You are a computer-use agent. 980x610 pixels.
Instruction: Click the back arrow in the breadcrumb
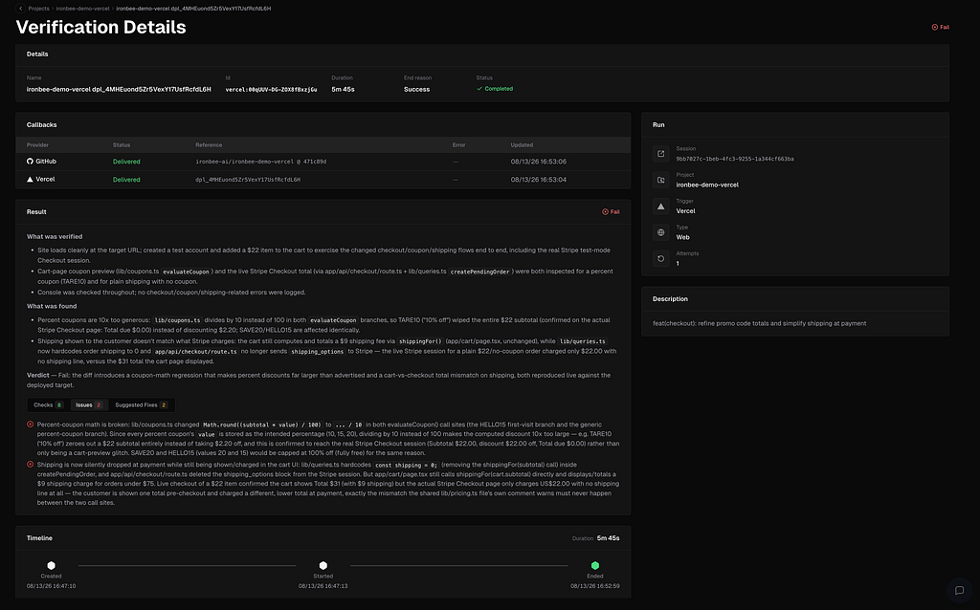pos(21,9)
